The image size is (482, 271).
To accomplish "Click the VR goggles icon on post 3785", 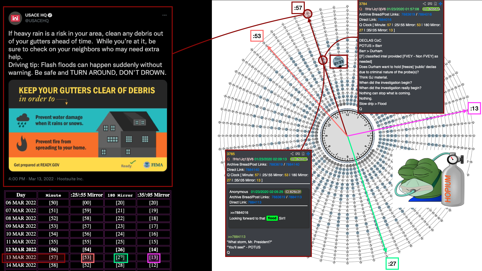I will pyautogui.click(x=297, y=154).
